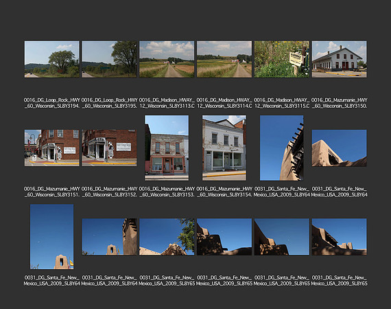Open the portrait bell tower with flag thumbnail
This screenshot has height=309, width=391.
tap(52, 237)
